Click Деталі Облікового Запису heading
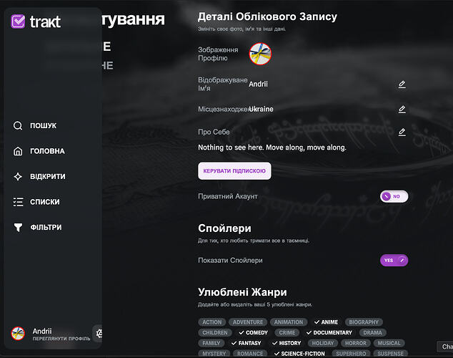 (267, 16)
